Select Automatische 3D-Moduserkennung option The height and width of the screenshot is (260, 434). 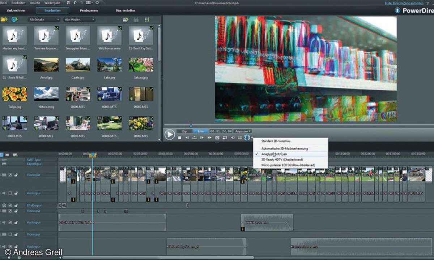(x=290, y=148)
